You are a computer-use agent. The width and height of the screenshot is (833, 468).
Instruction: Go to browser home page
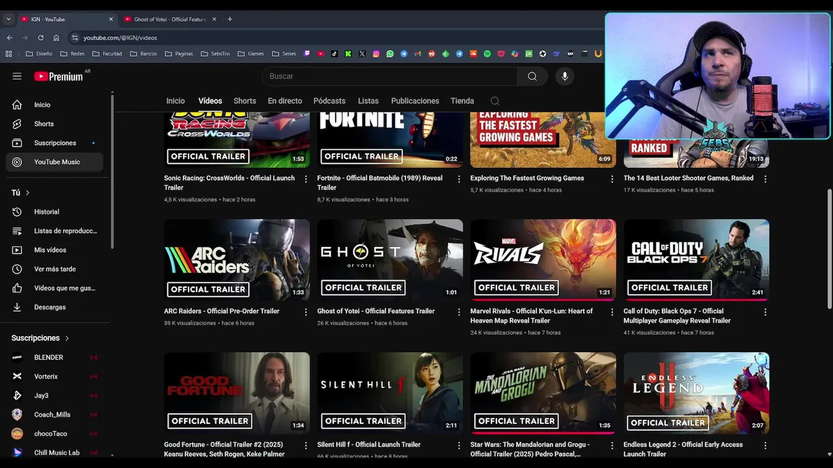(56, 38)
